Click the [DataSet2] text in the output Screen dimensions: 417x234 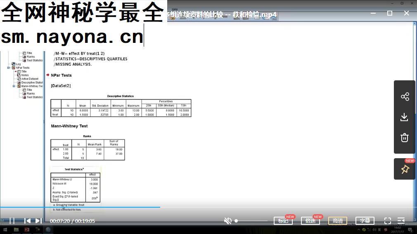61,86
